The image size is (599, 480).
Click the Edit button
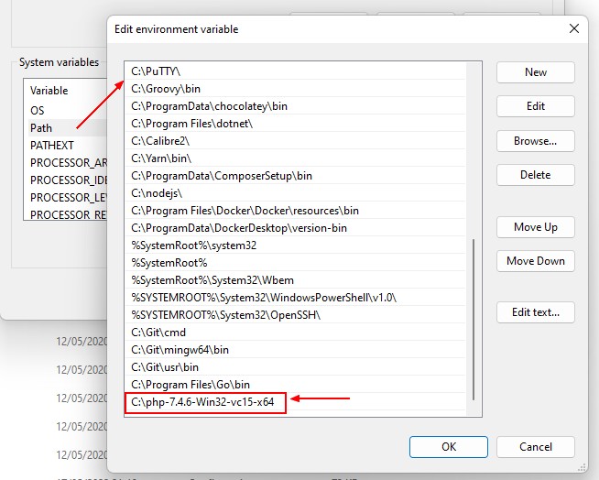pyautogui.click(x=536, y=106)
